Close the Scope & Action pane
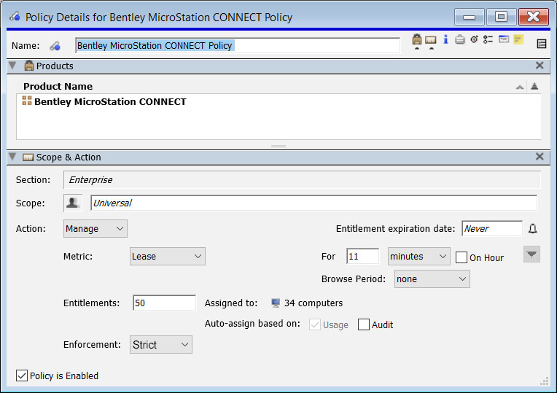557x393 pixels. click(x=540, y=157)
